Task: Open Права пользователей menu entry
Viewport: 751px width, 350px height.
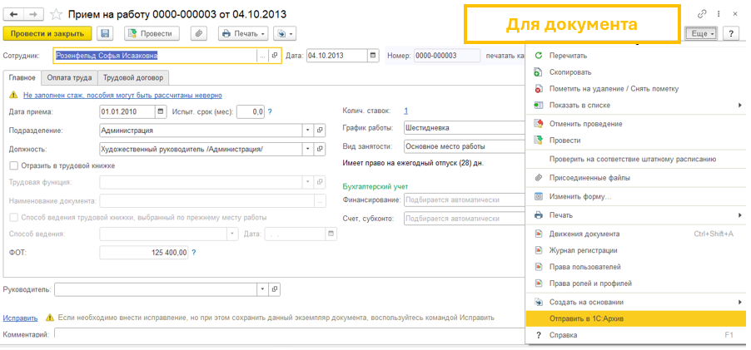Action: point(636,267)
